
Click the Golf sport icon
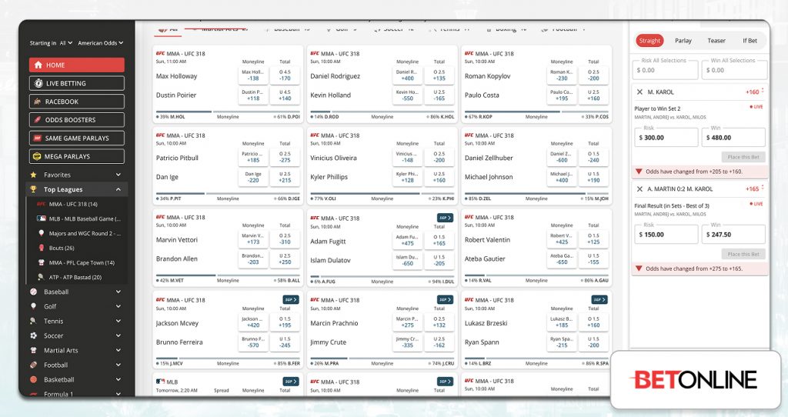click(34, 306)
